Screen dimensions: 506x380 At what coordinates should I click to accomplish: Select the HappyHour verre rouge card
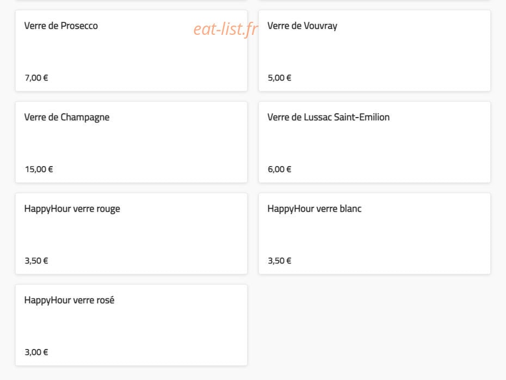(131, 234)
